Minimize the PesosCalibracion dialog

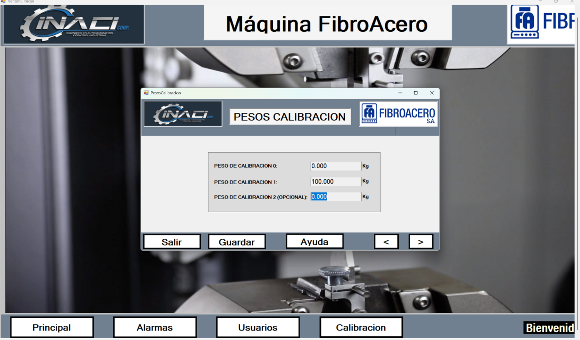click(400, 93)
